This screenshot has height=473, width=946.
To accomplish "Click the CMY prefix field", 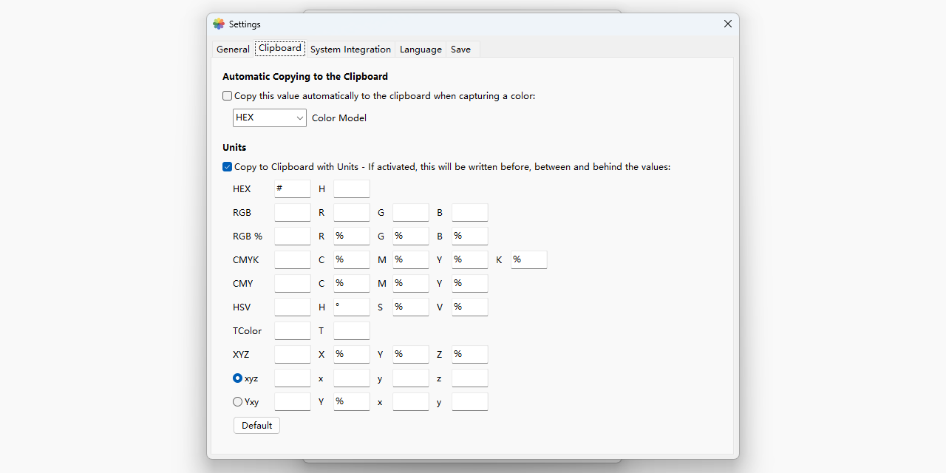I will click(293, 284).
